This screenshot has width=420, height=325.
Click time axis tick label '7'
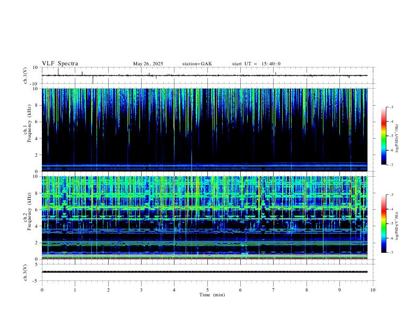[274, 290]
